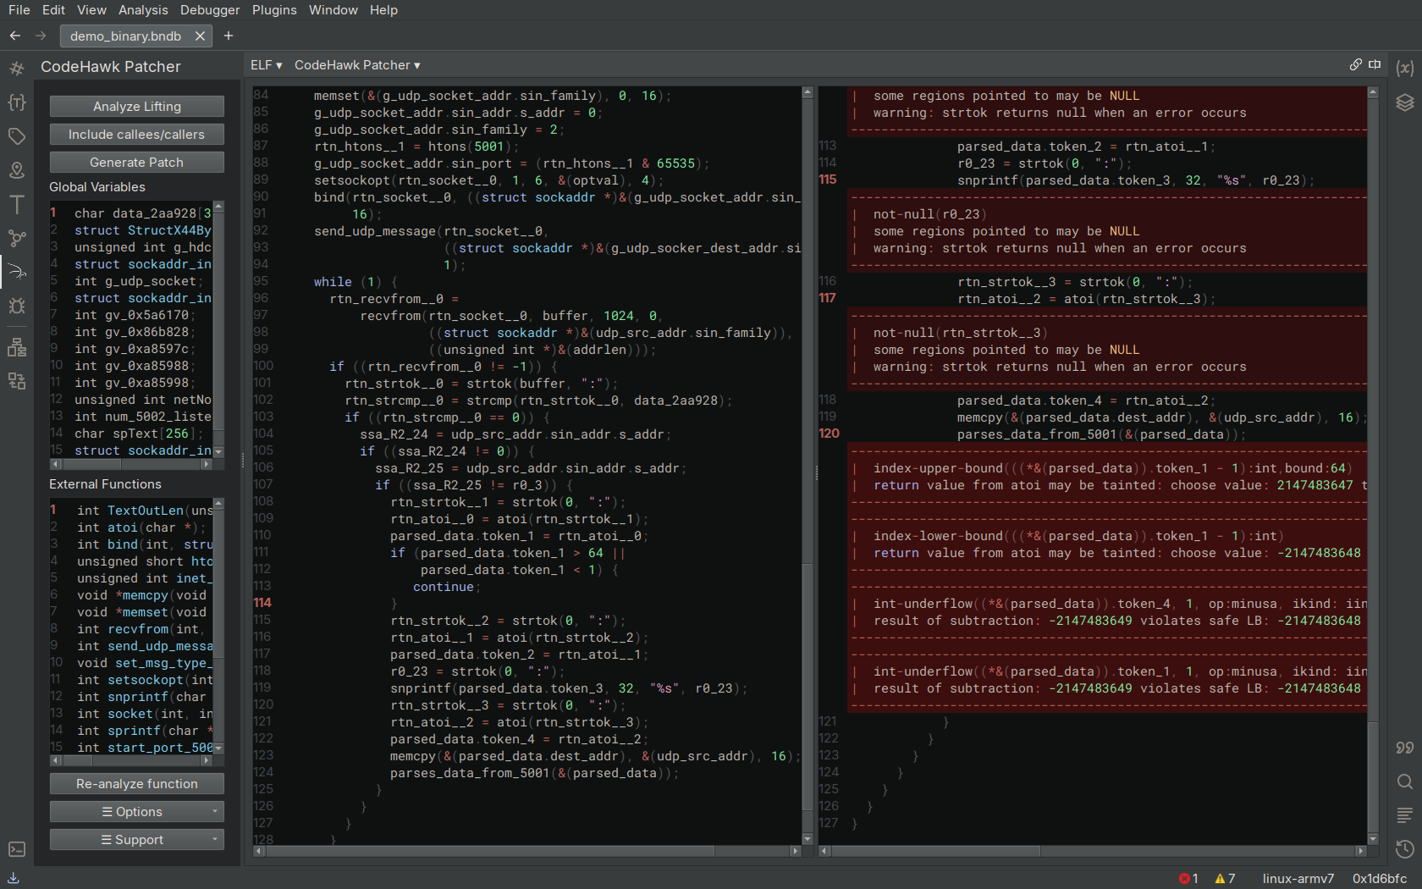
Task: Open the Search magnifier icon in right sidebar
Action: (x=1404, y=781)
